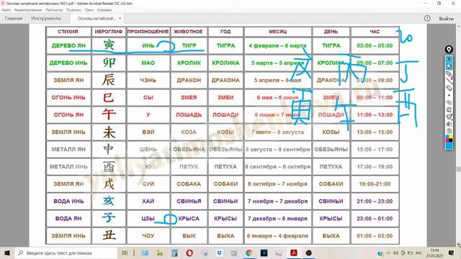The width and height of the screenshot is (461, 259).
Task: Click the 03:00 – 05:00 hour cell
Action: (375, 45)
